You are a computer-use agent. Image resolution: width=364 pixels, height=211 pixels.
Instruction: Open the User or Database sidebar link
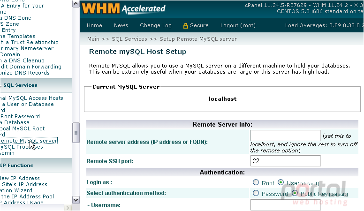(27, 104)
